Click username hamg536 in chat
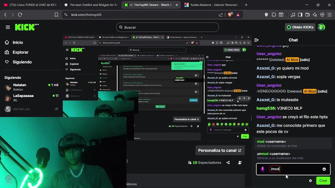335x188 pixels. pyautogui.click(x=266, y=108)
